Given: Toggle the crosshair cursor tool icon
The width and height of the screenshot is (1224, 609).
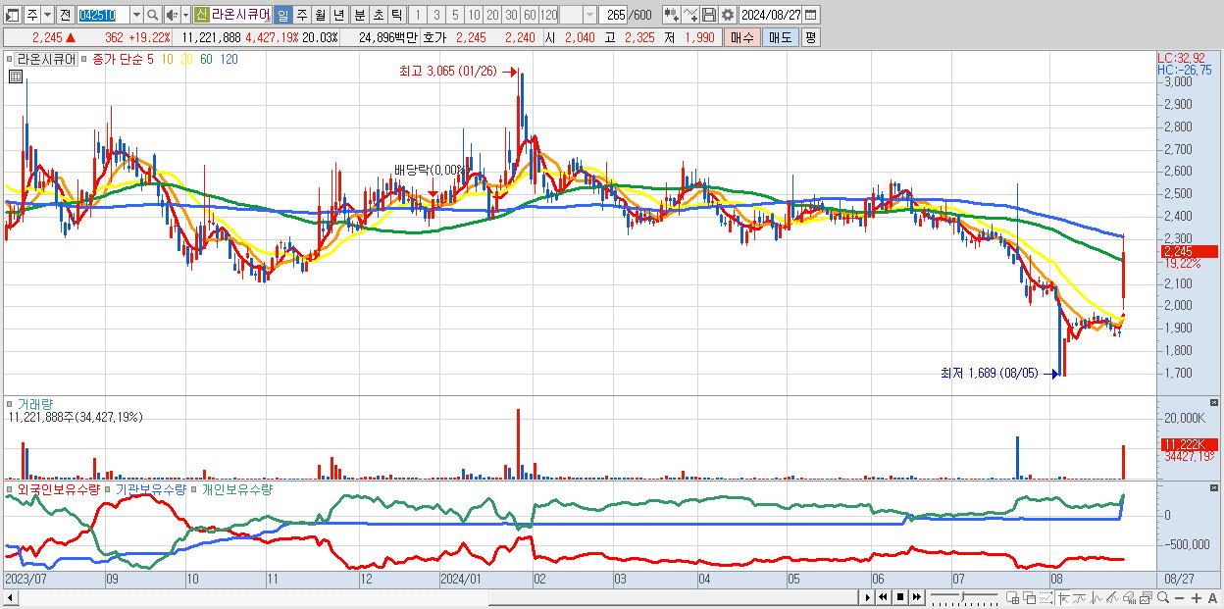Looking at the screenshot, I should pyautogui.click(x=1063, y=598).
